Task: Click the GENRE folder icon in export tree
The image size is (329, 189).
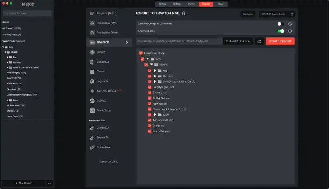Action: click(x=156, y=65)
